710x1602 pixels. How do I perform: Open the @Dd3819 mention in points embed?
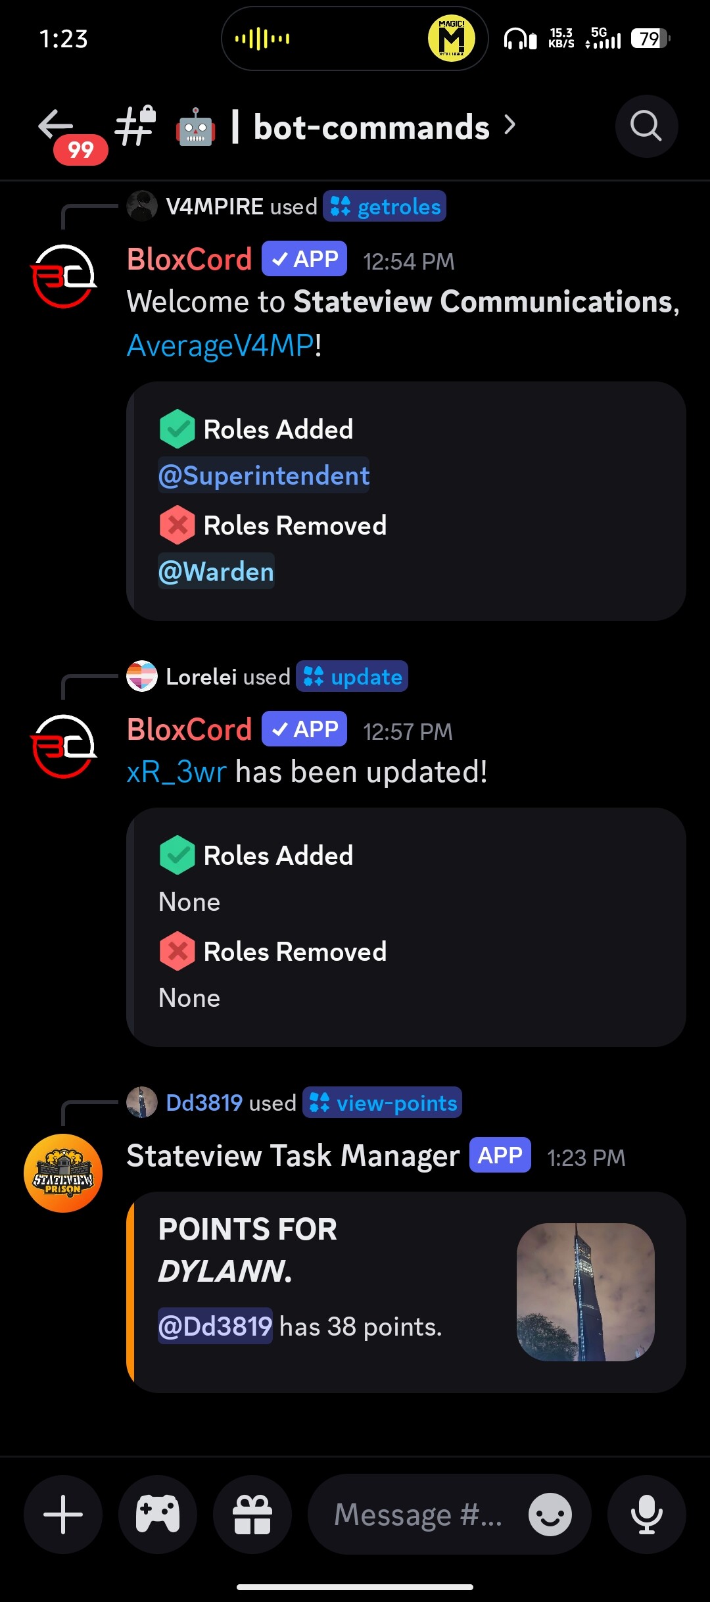(x=215, y=1326)
